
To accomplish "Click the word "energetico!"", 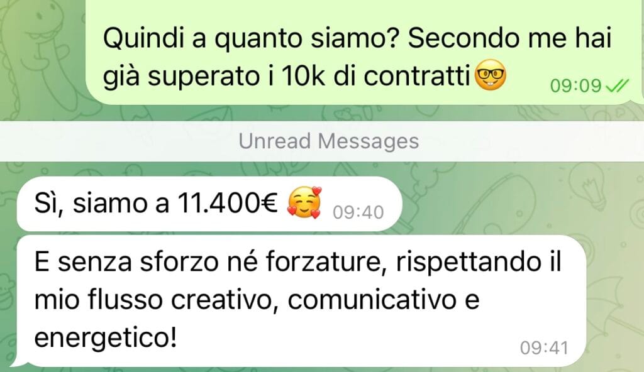I will [x=106, y=338].
